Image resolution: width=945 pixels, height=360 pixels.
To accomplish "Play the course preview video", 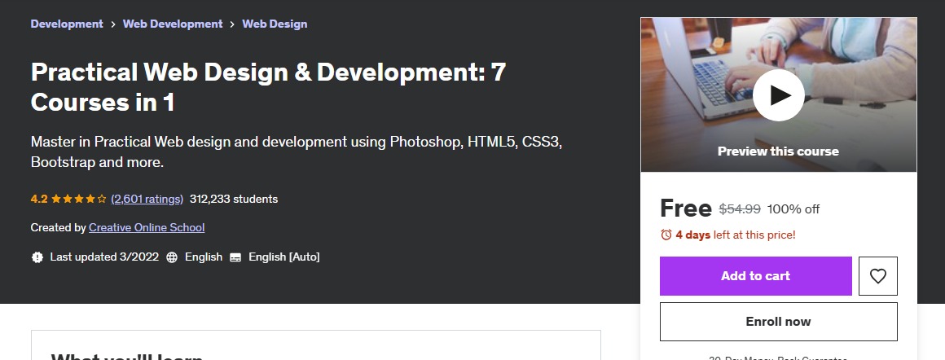I will [778, 95].
